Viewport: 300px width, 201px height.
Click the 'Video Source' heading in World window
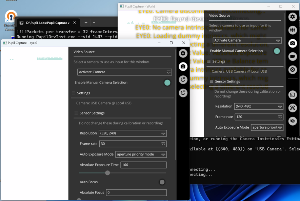tap(219, 16)
